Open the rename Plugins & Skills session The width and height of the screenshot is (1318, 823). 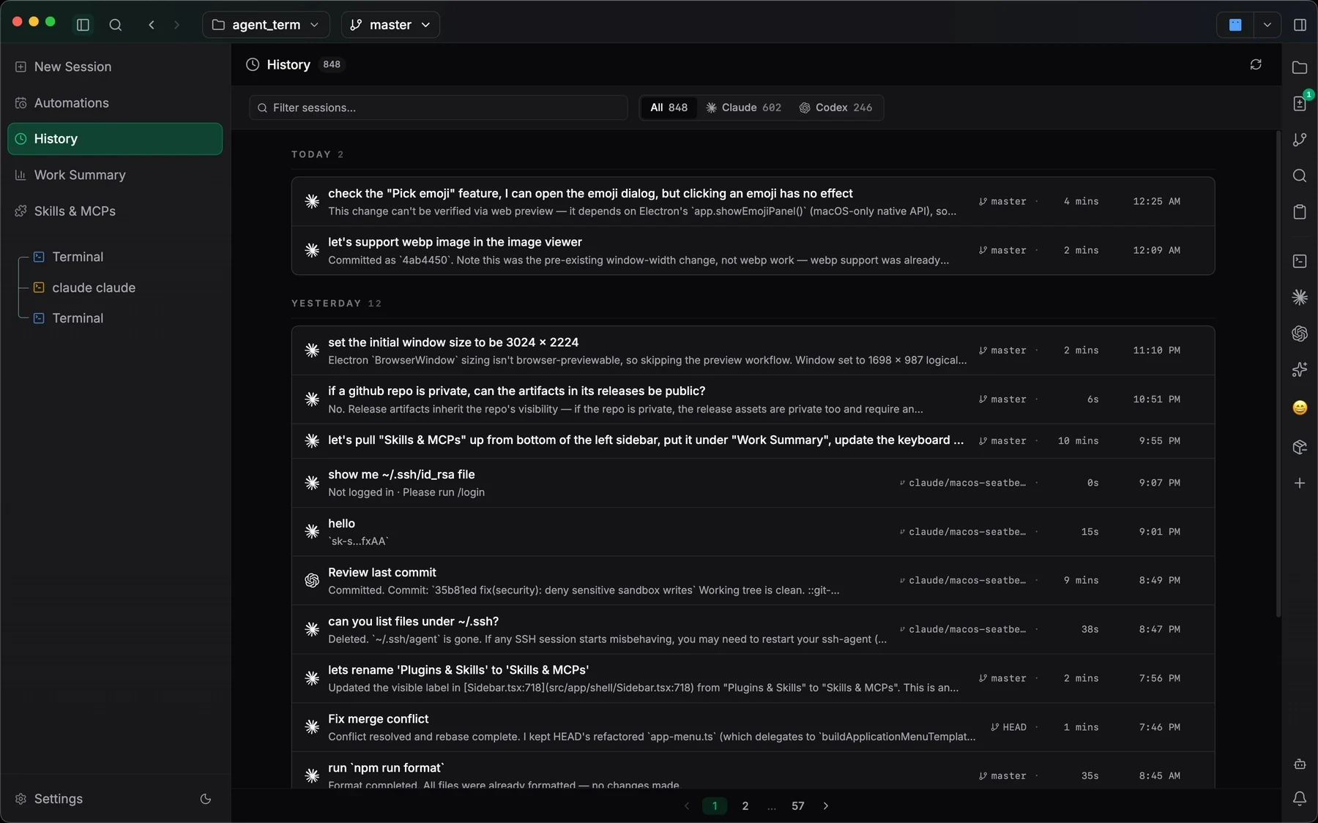pyautogui.click(x=753, y=679)
